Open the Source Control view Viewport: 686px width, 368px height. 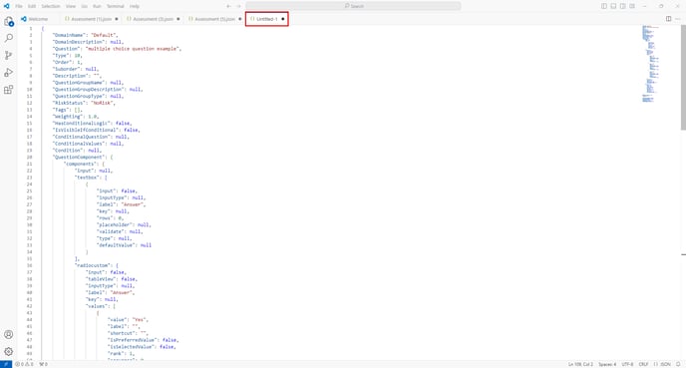pyautogui.click(x=8, y=55)
